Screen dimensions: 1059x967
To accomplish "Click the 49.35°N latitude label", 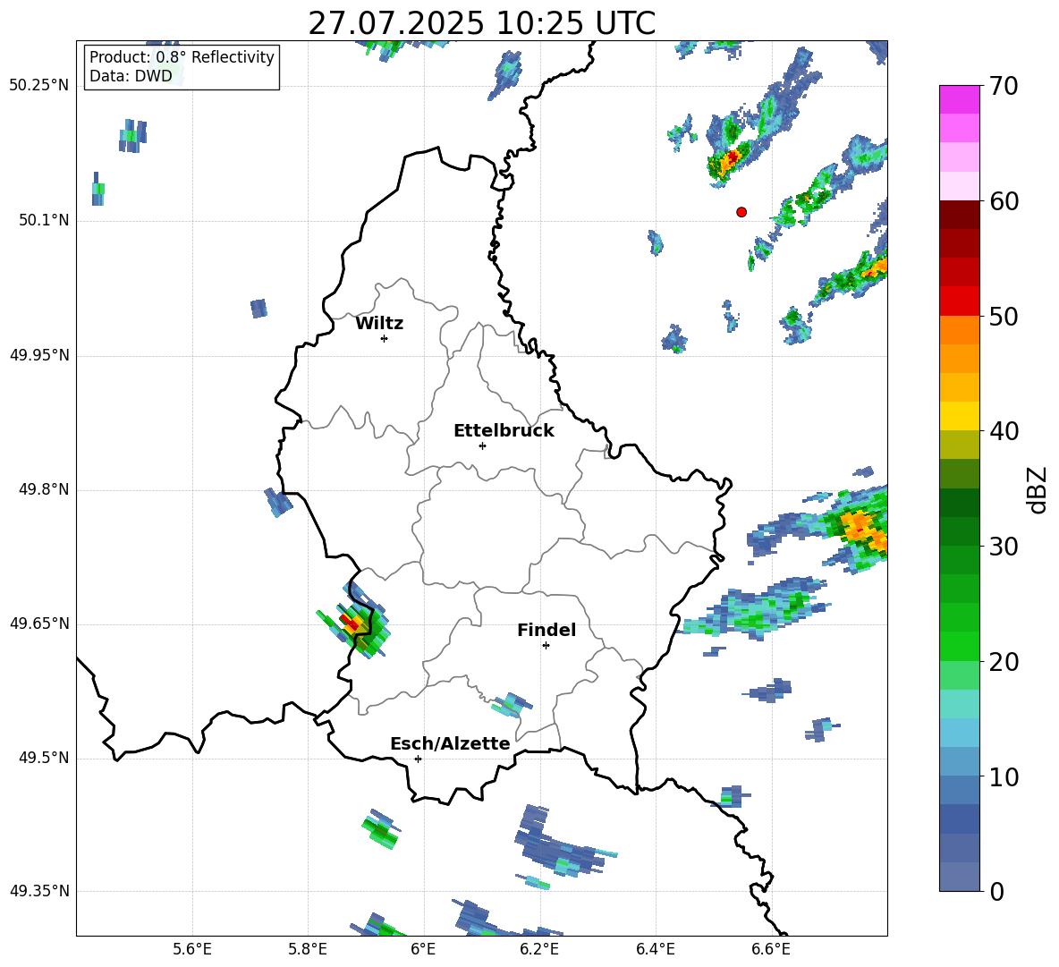I will pyautogui.click(x=38, y=891).
